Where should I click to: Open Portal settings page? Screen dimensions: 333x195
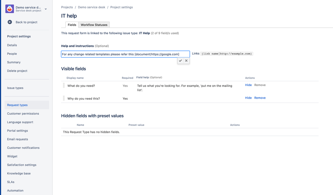[17, 131]
